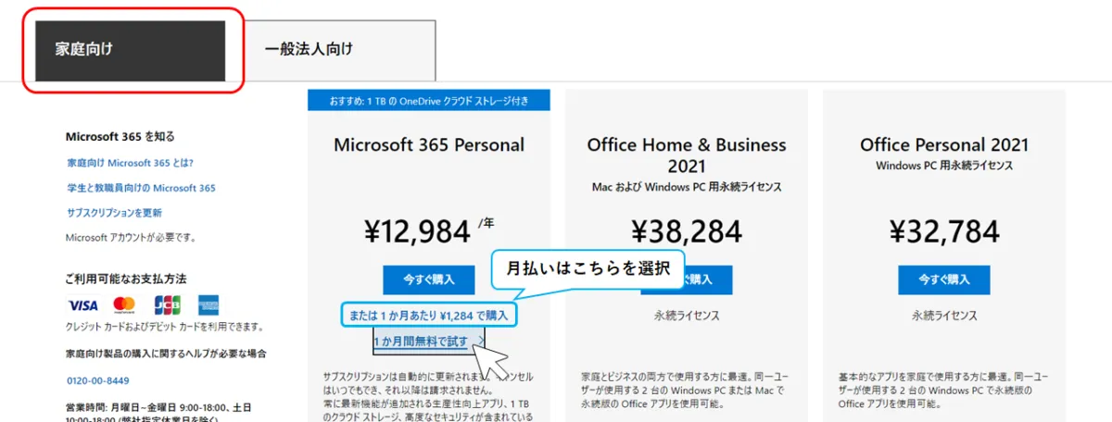The width and height of the screenshot is (1112, 422).
Task: Follow the 学生と教職員向けの Microsoft 365 link
Action: (141, 188)
